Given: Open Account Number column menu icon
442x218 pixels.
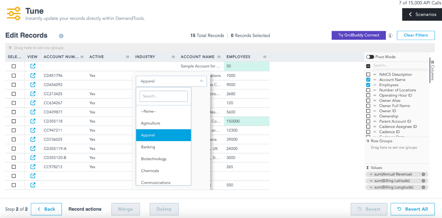Looking at the screenshot, I should pyautogui.click(x=82, y=57).
